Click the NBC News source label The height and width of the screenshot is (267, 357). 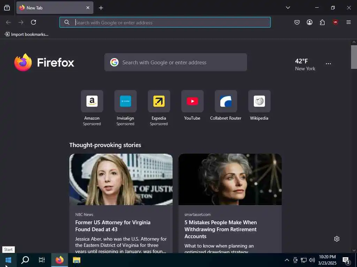coord(84,215)
